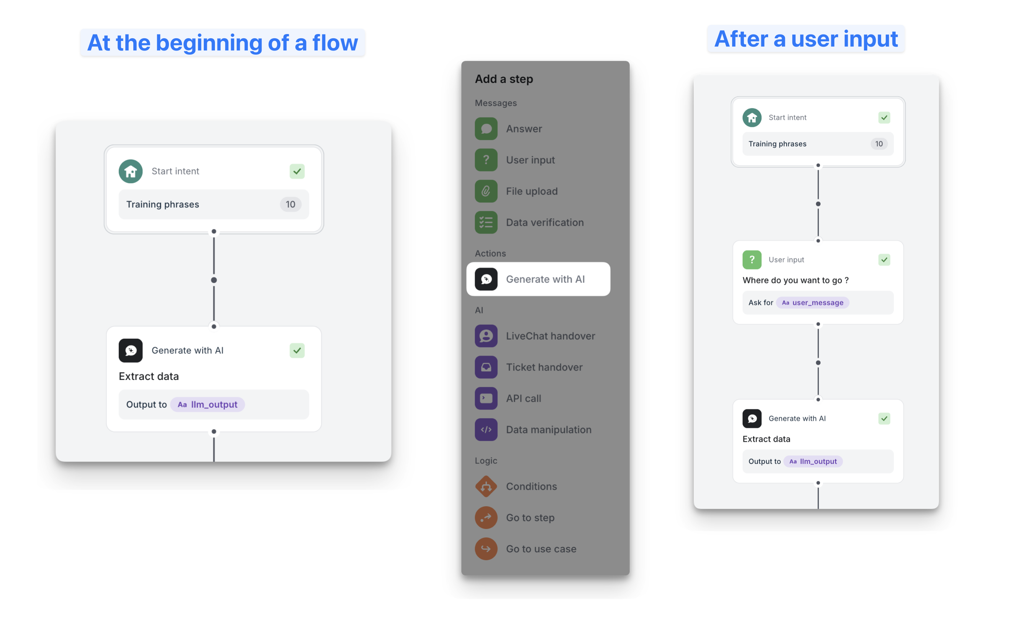
Task: Click the Data manipulation code icon
Action: click(486, 429)
